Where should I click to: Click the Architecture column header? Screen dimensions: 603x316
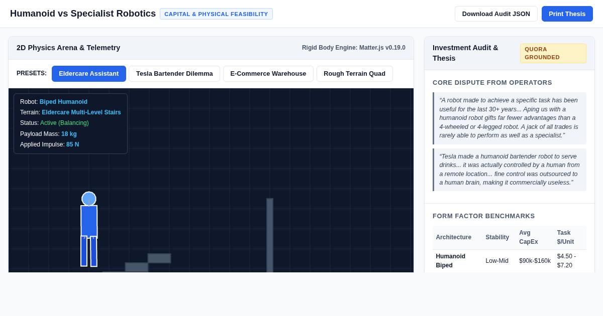(x=453, y=237)
